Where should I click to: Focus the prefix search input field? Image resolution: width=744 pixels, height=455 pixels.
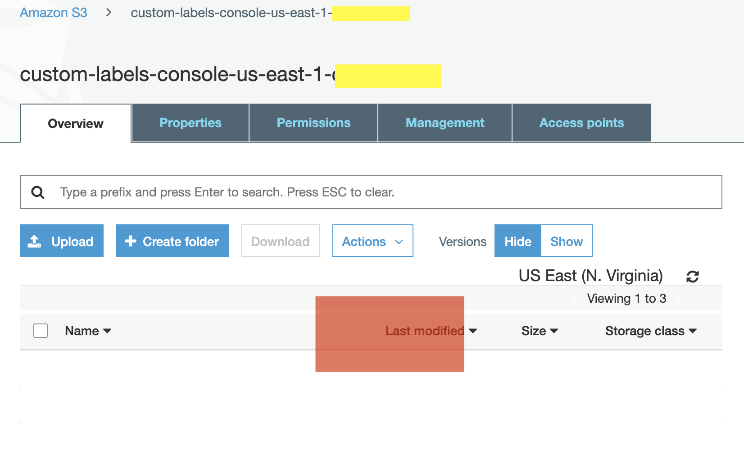371,192
